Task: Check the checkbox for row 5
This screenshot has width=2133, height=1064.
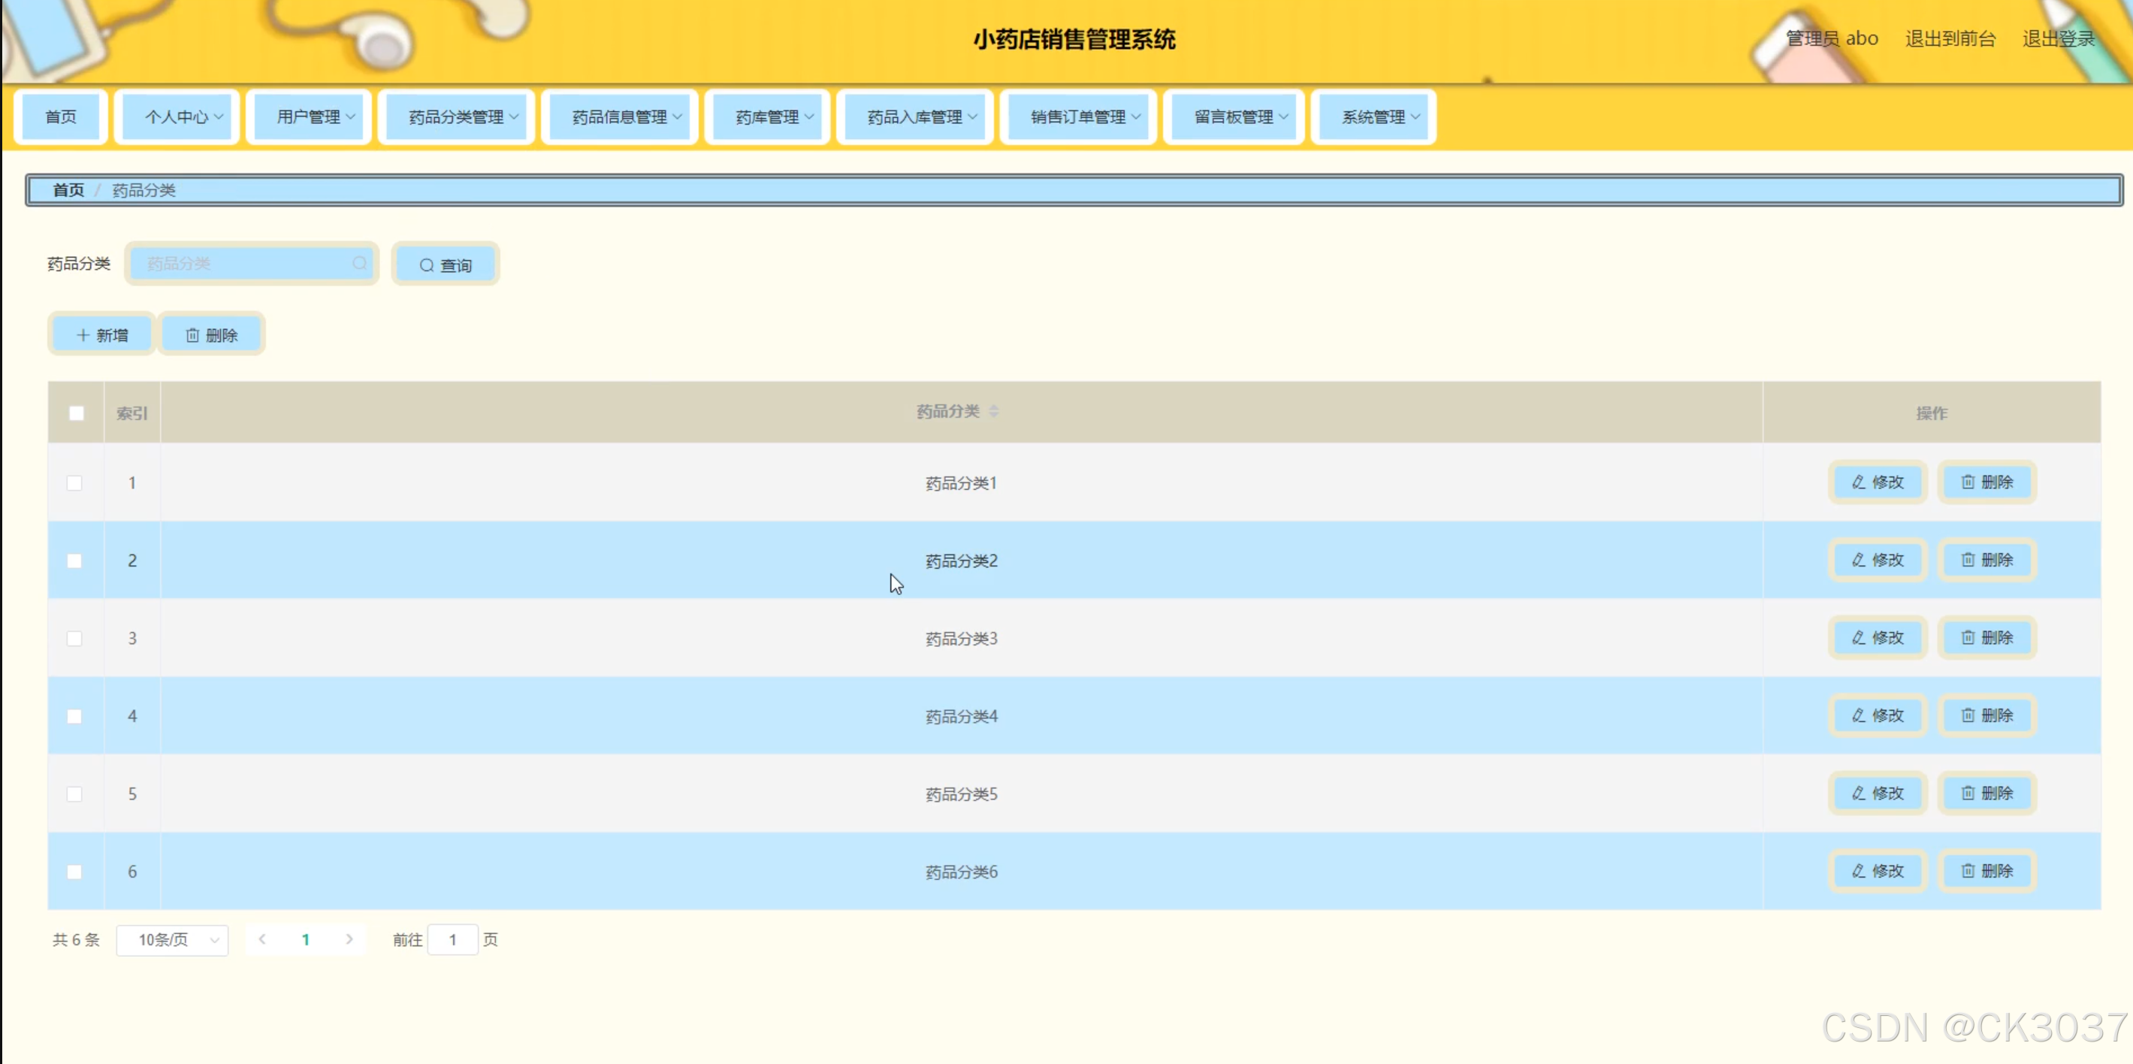Action: pos(74,794)
